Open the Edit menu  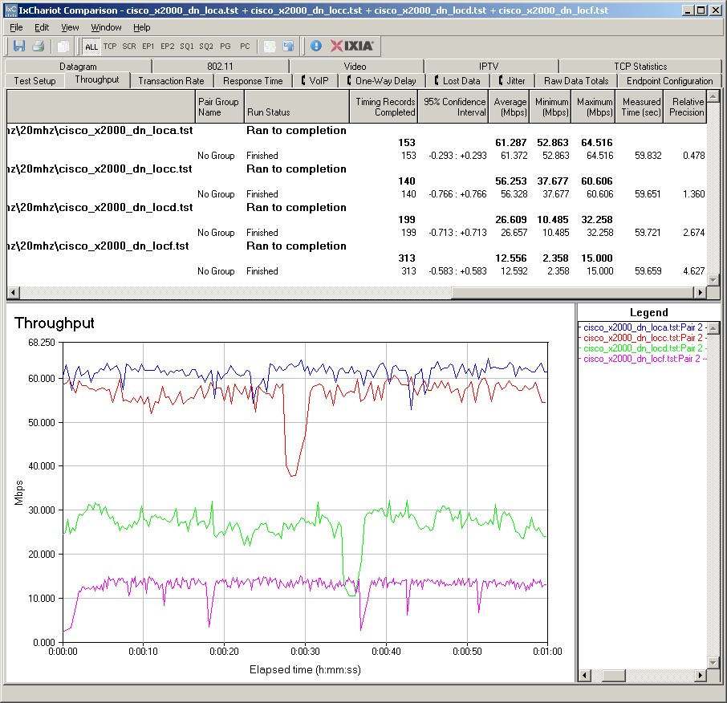42,27
